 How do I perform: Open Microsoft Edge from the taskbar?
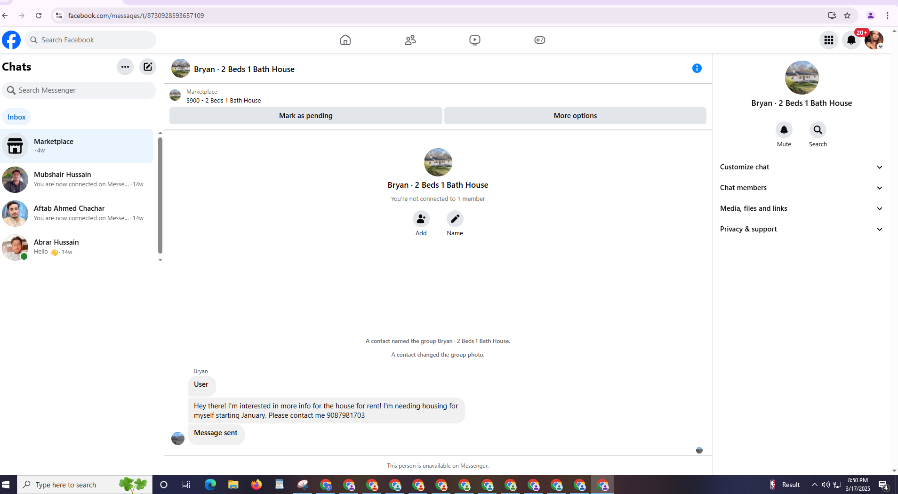point(210,485)
